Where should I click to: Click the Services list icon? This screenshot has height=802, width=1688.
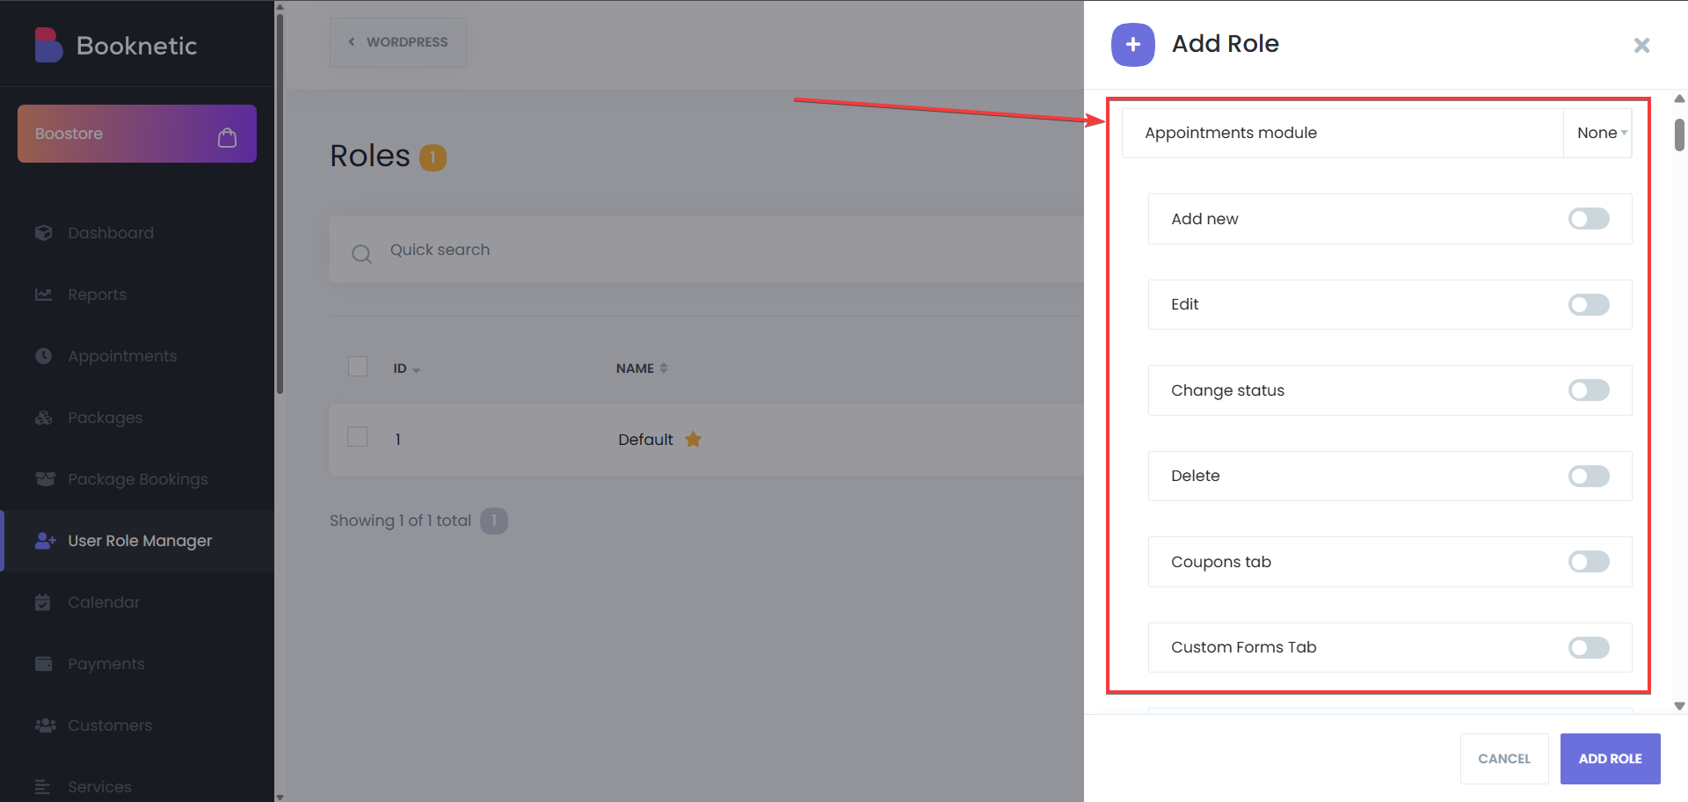pos(43,786)
